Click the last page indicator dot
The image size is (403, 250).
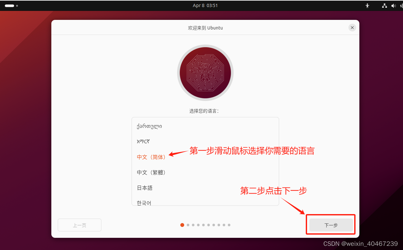(x=229, y=225)
